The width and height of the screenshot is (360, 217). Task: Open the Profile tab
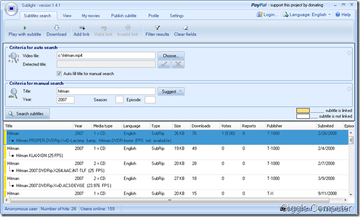pyautogui.click(x=154, y=15)
